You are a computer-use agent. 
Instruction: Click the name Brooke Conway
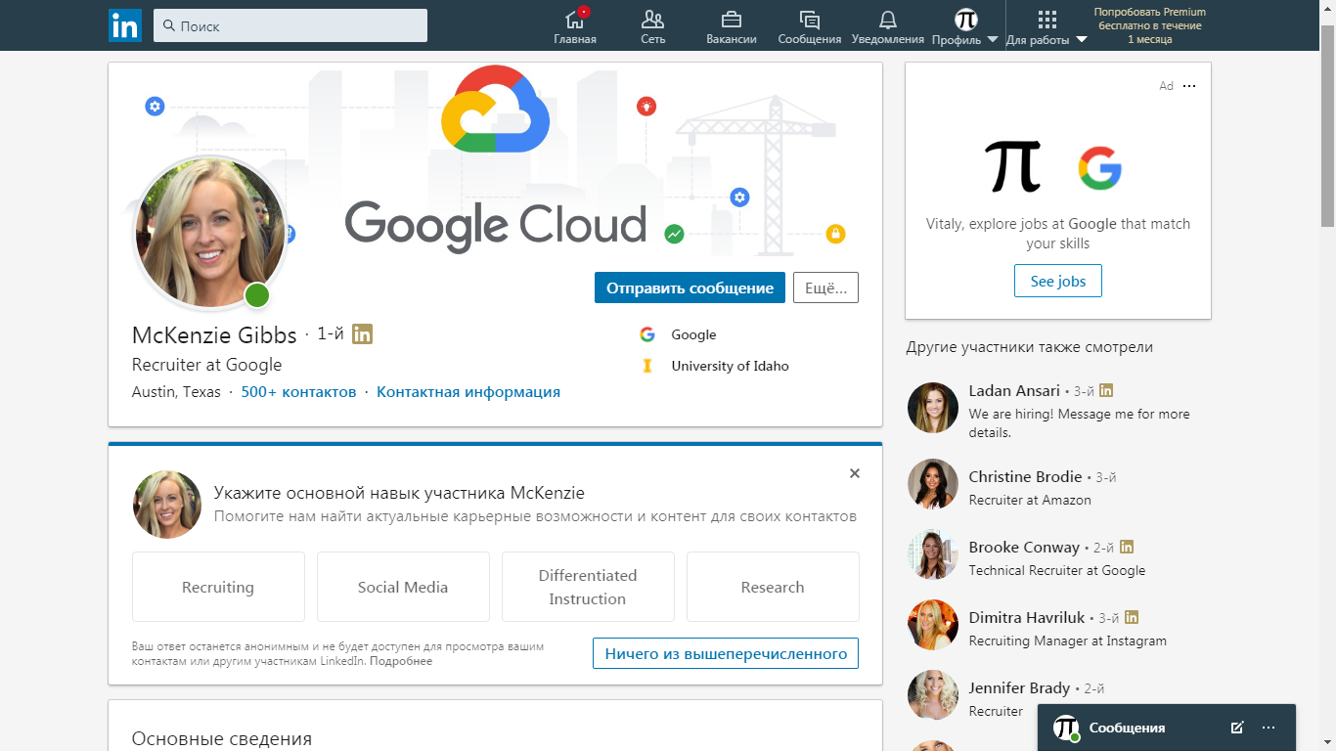(x=1024, y=547)
